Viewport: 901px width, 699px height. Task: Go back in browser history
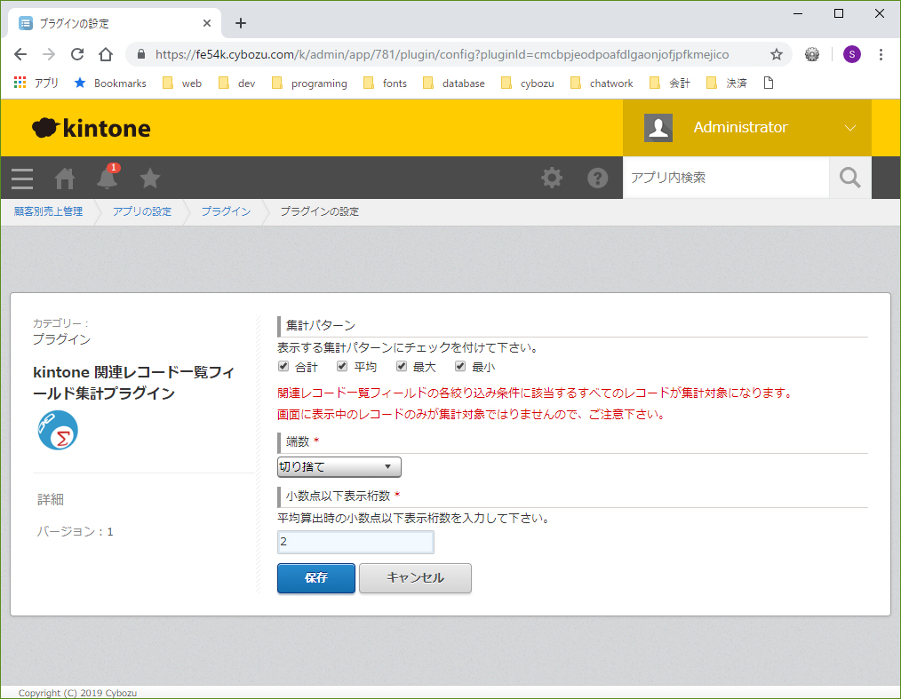(20, 54)
